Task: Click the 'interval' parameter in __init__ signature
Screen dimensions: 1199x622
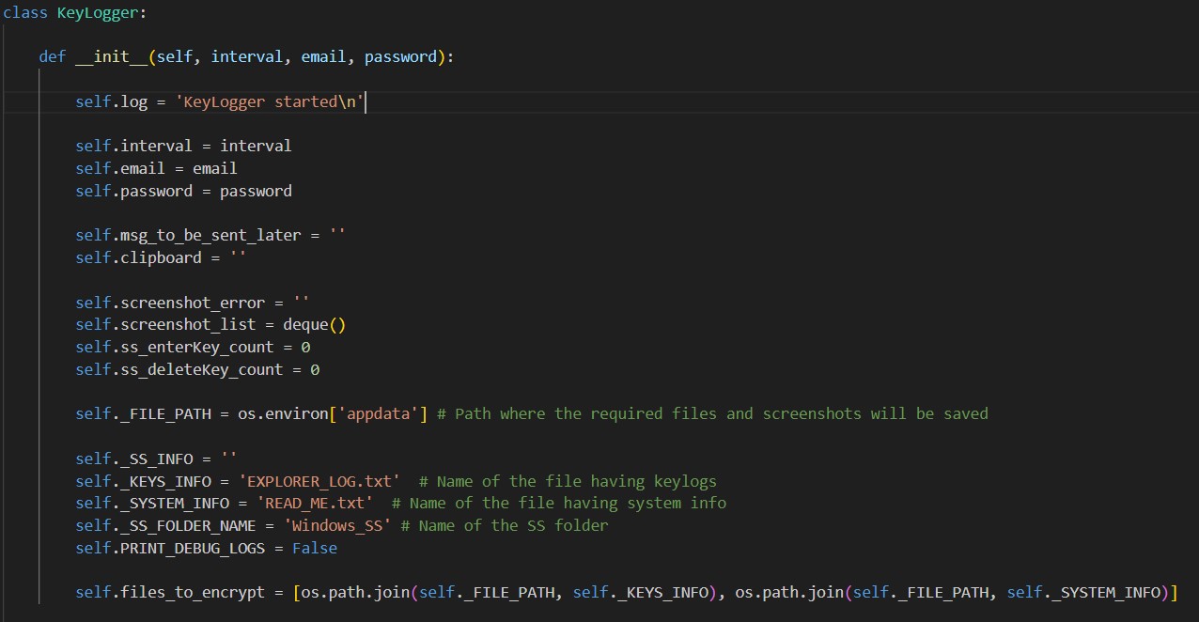Action: pos(246,56)
